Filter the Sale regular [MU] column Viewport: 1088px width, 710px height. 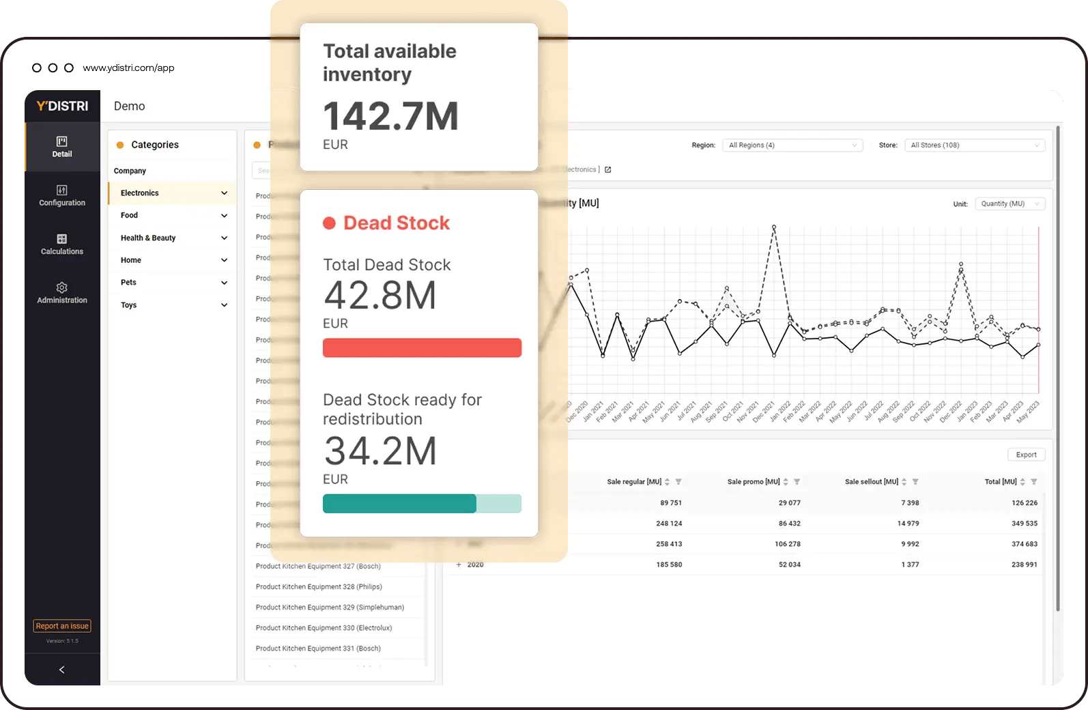pyautogui.click(x=678, y=482)
